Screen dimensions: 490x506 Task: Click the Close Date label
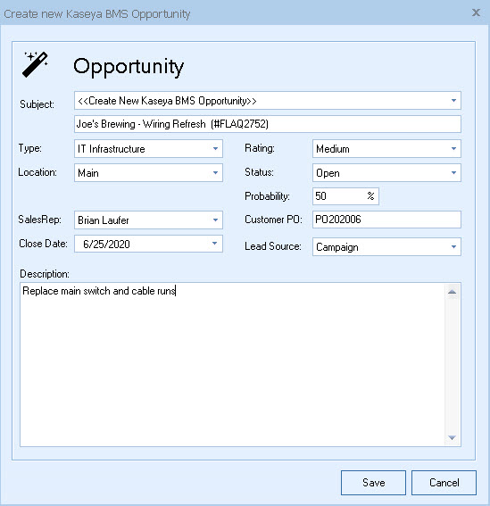click(43, 244)
